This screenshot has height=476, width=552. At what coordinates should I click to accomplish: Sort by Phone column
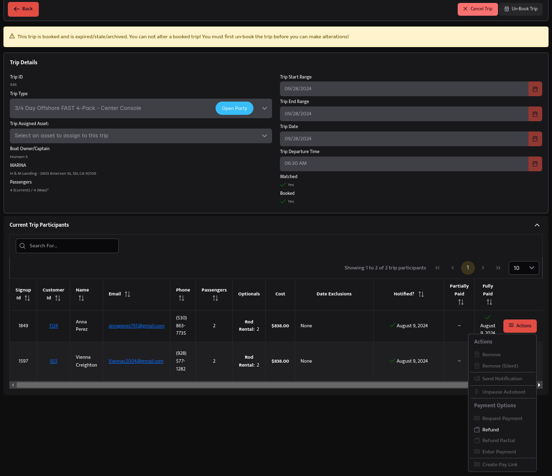coord(181,298)
